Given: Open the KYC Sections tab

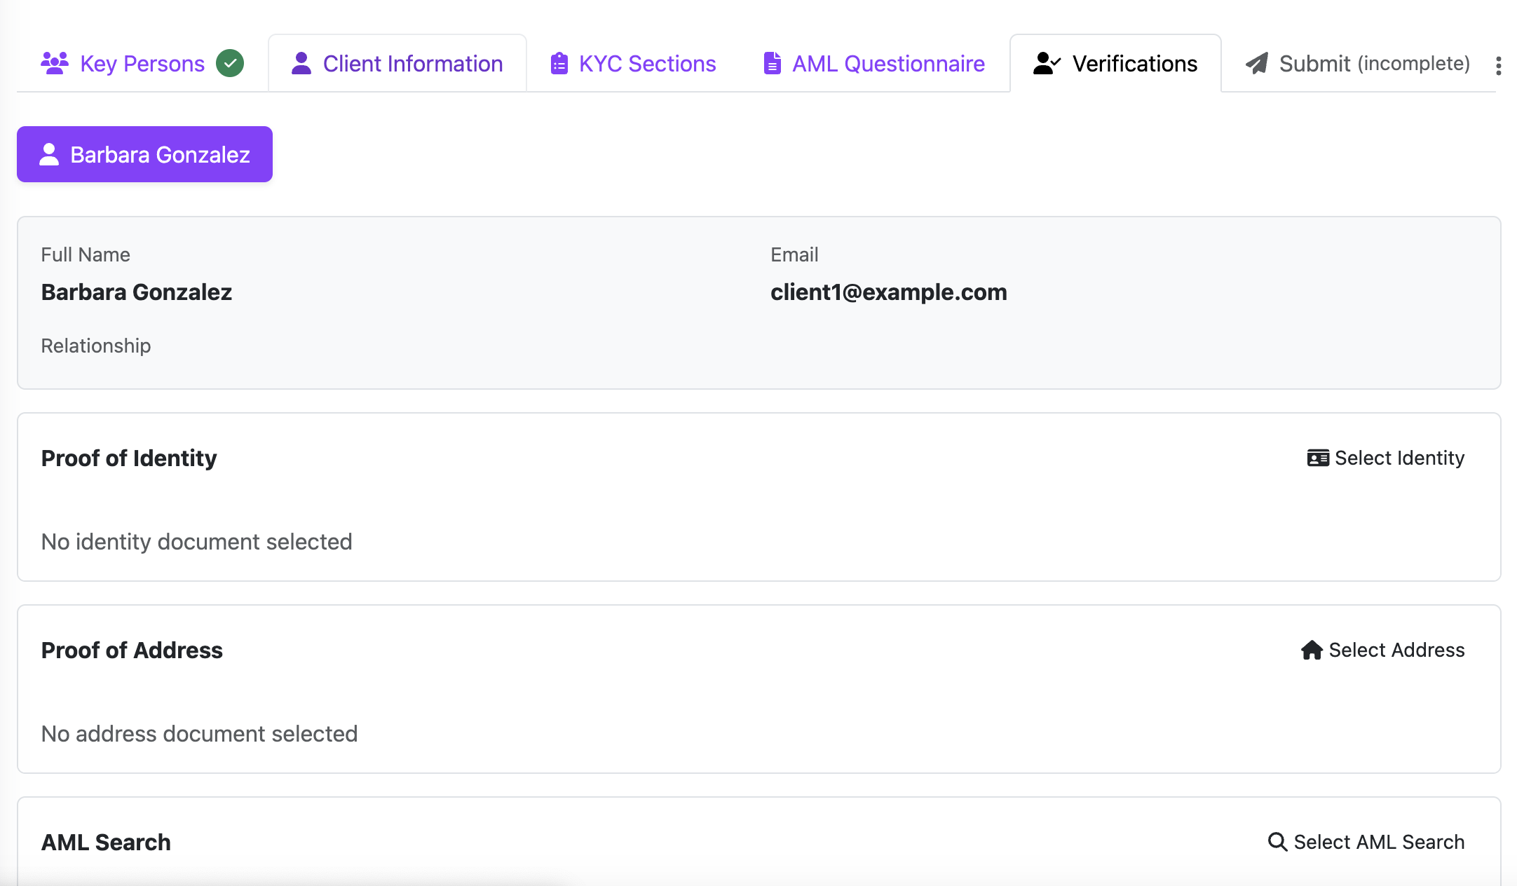Looking at the screenshot, I should coord(633,63).
